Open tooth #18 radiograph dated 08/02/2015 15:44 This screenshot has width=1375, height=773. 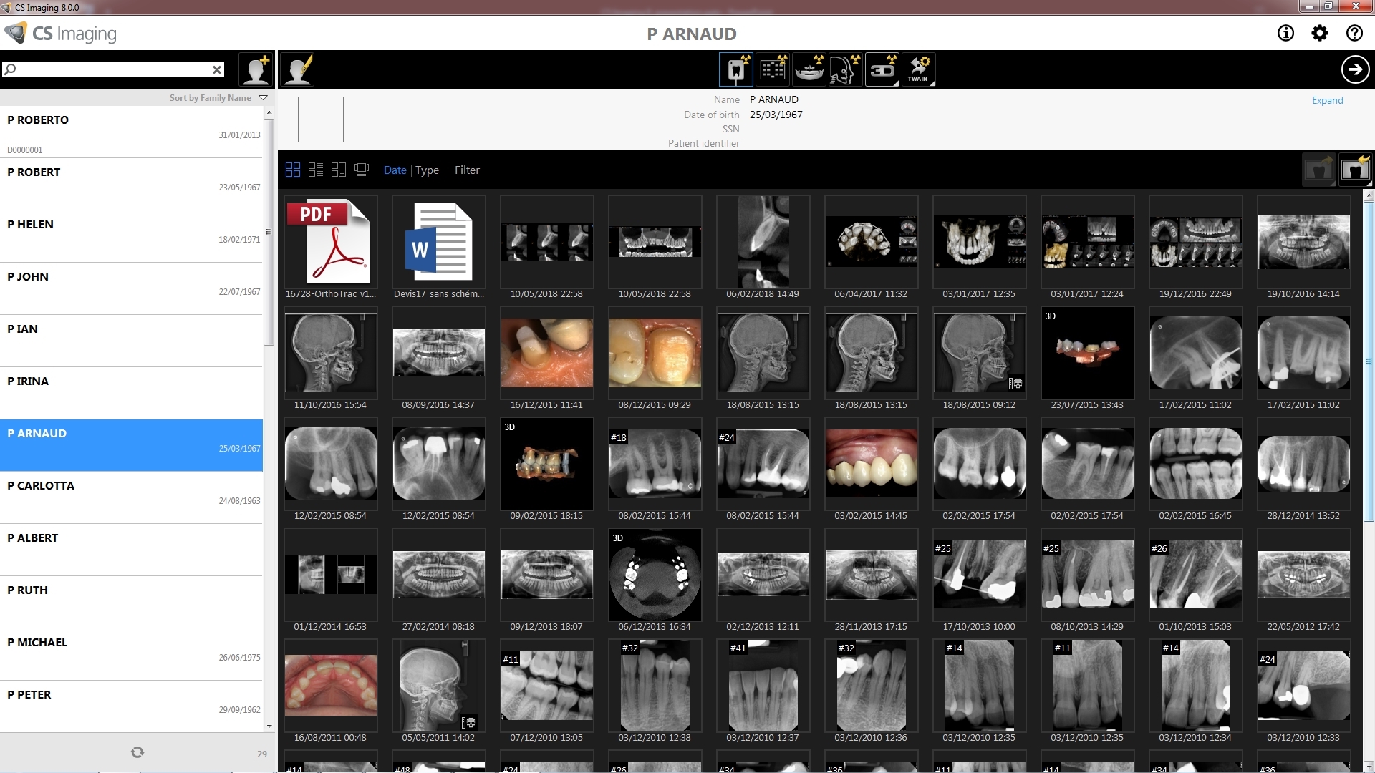coord(655,464)
